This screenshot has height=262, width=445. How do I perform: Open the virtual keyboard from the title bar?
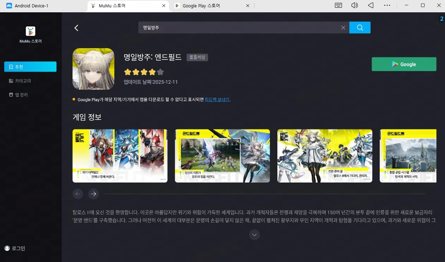338,5
